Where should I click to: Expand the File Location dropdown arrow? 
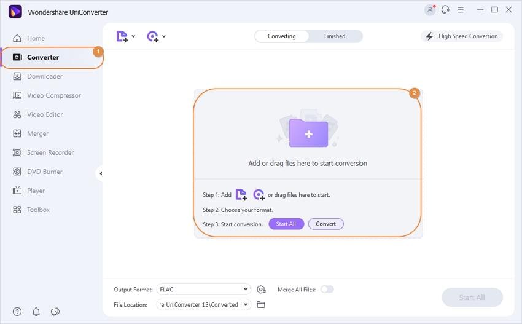246,305
